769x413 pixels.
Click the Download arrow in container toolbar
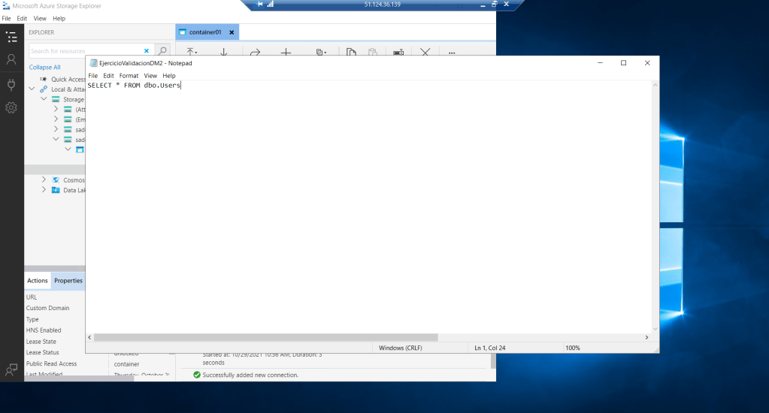[x=223, y=53]
